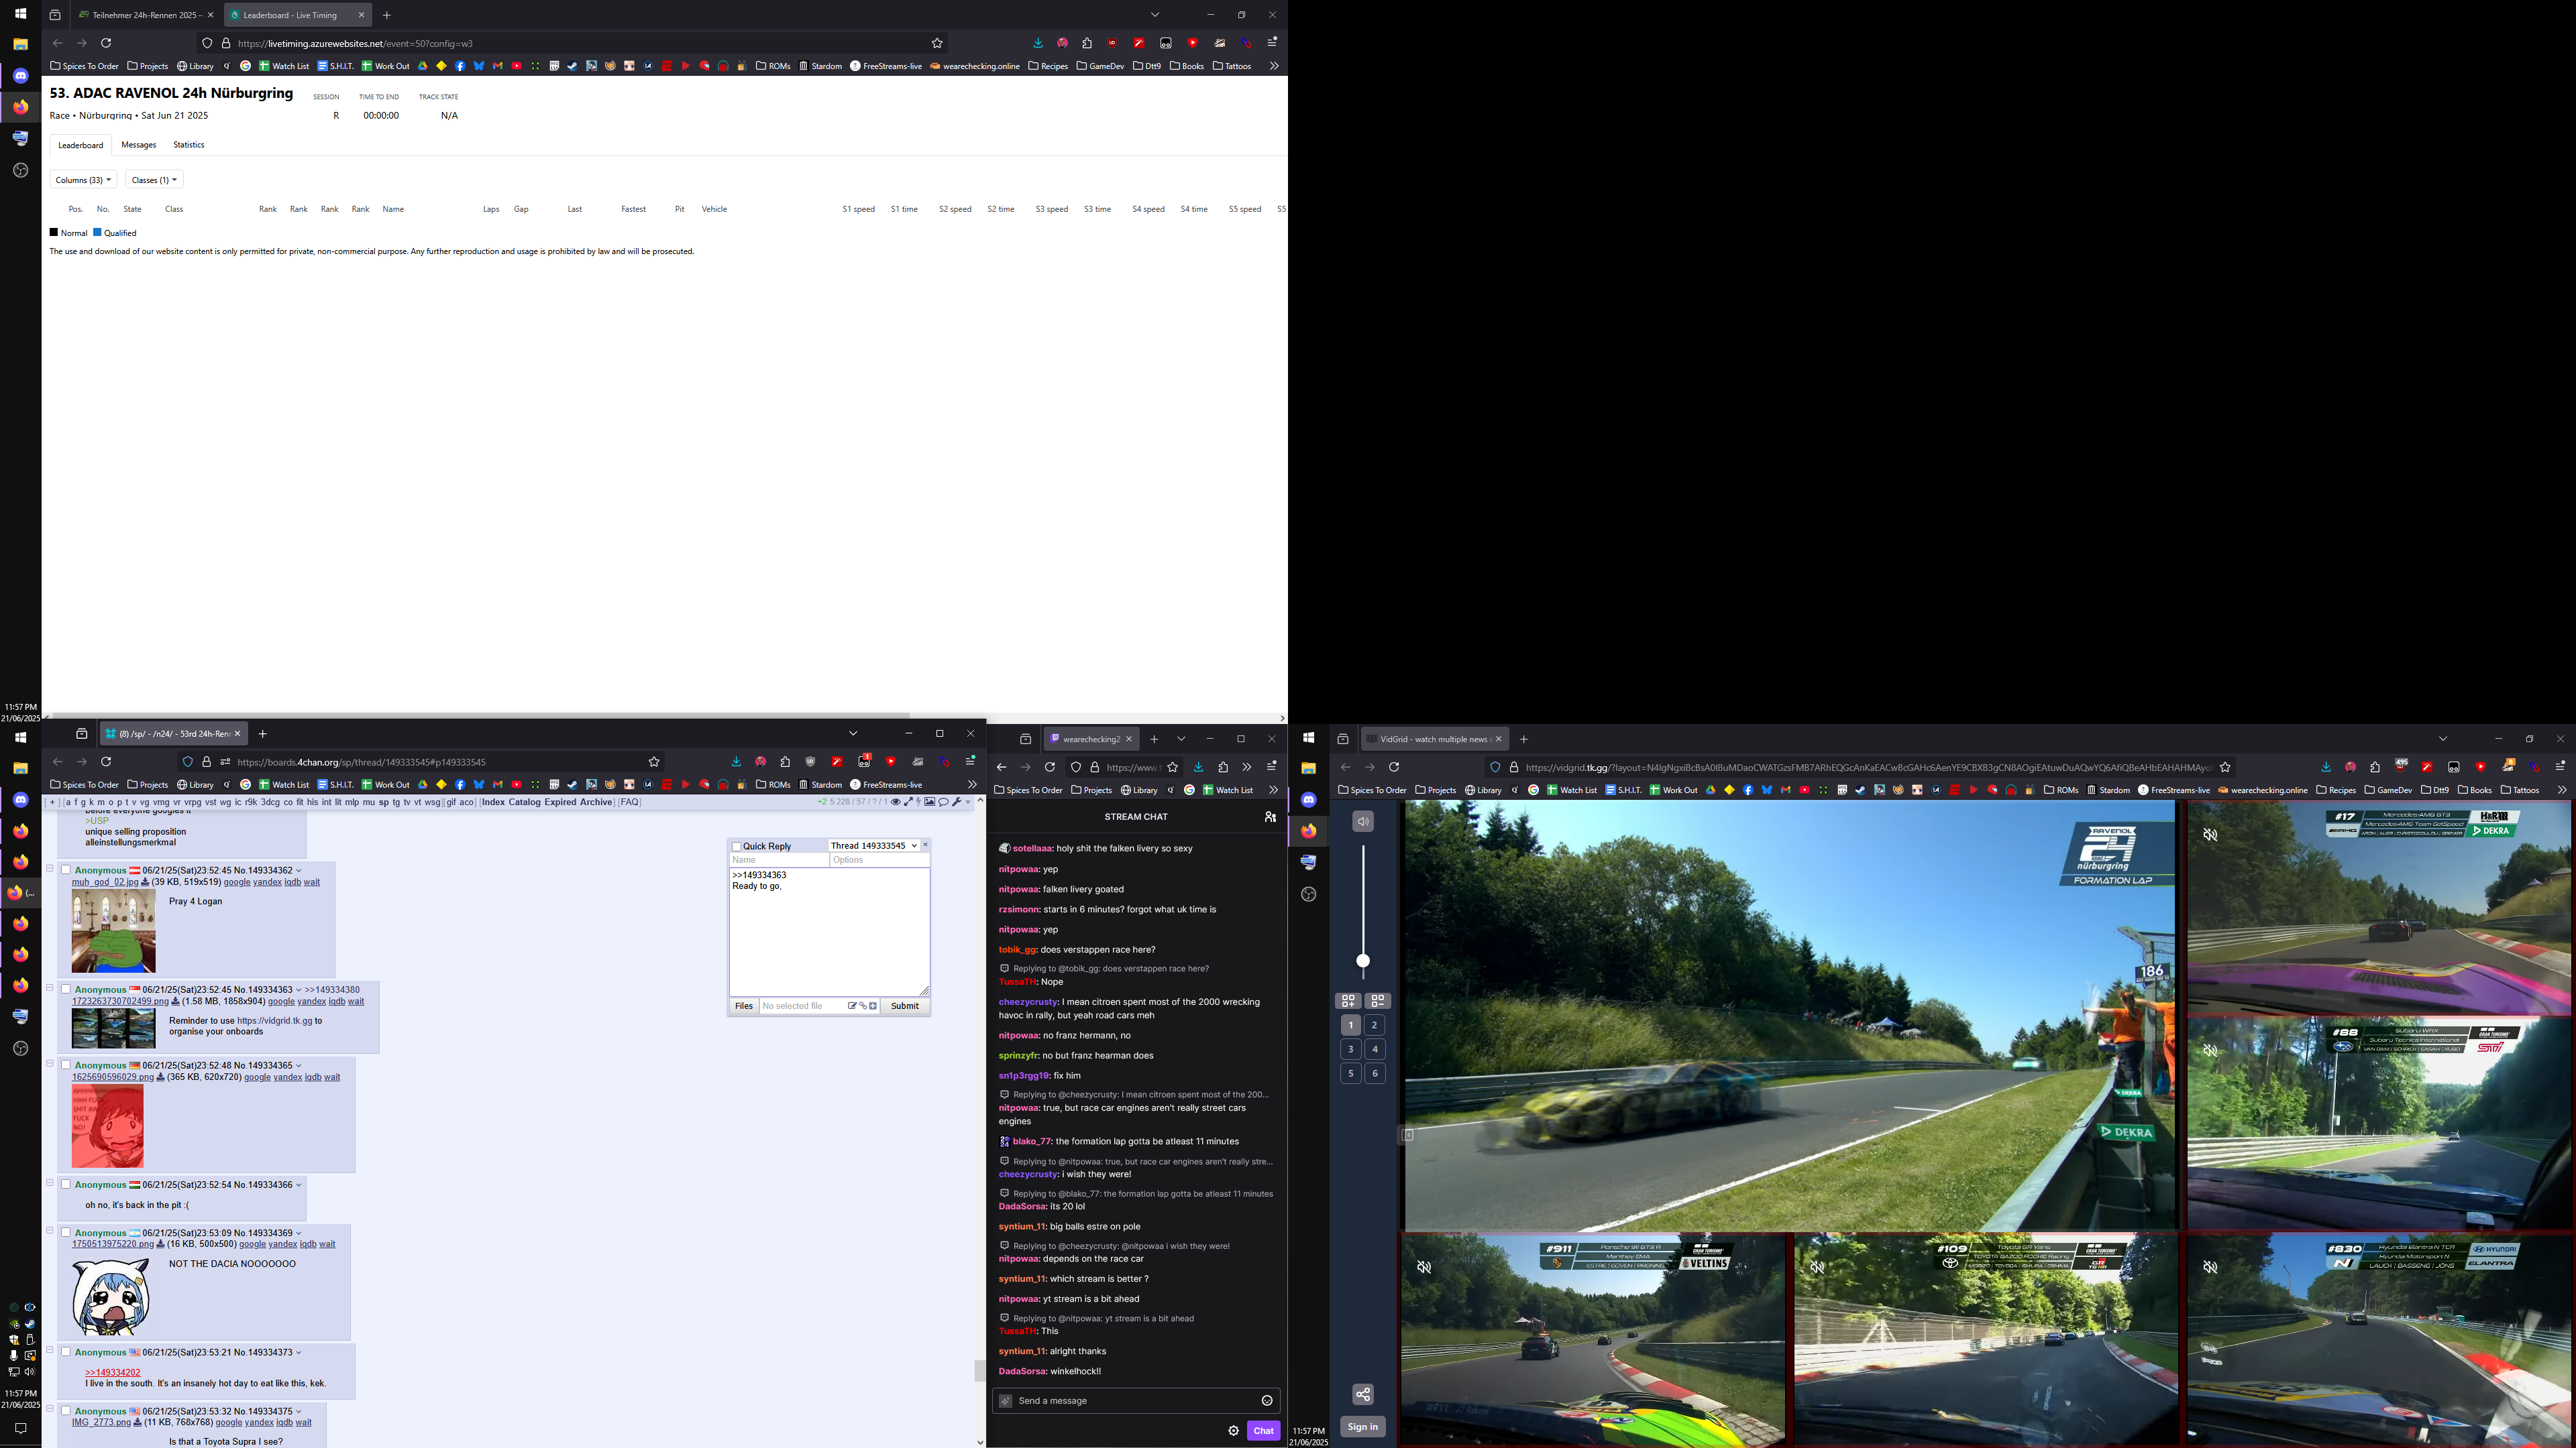Click the VidGrid Sign in button
2576x1448 pixels.
point(1362,1426)
